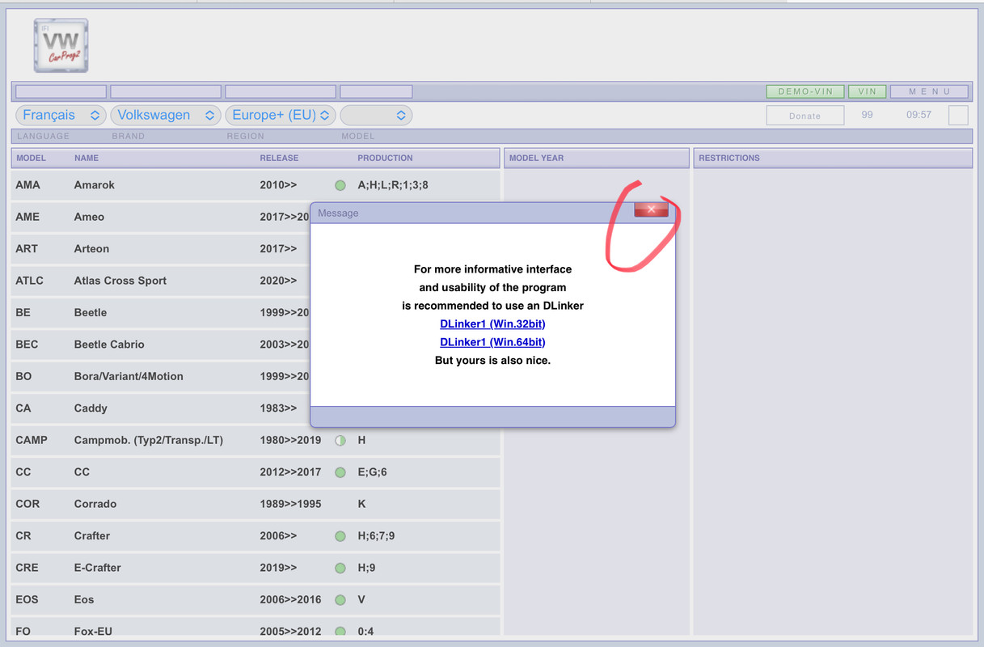
Task: Click the green status dot for Amarok
Action: [340, 185]
